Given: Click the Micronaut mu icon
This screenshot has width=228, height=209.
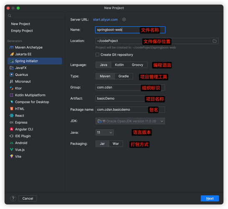Looking at the screenshot, I should click(12, 82).
